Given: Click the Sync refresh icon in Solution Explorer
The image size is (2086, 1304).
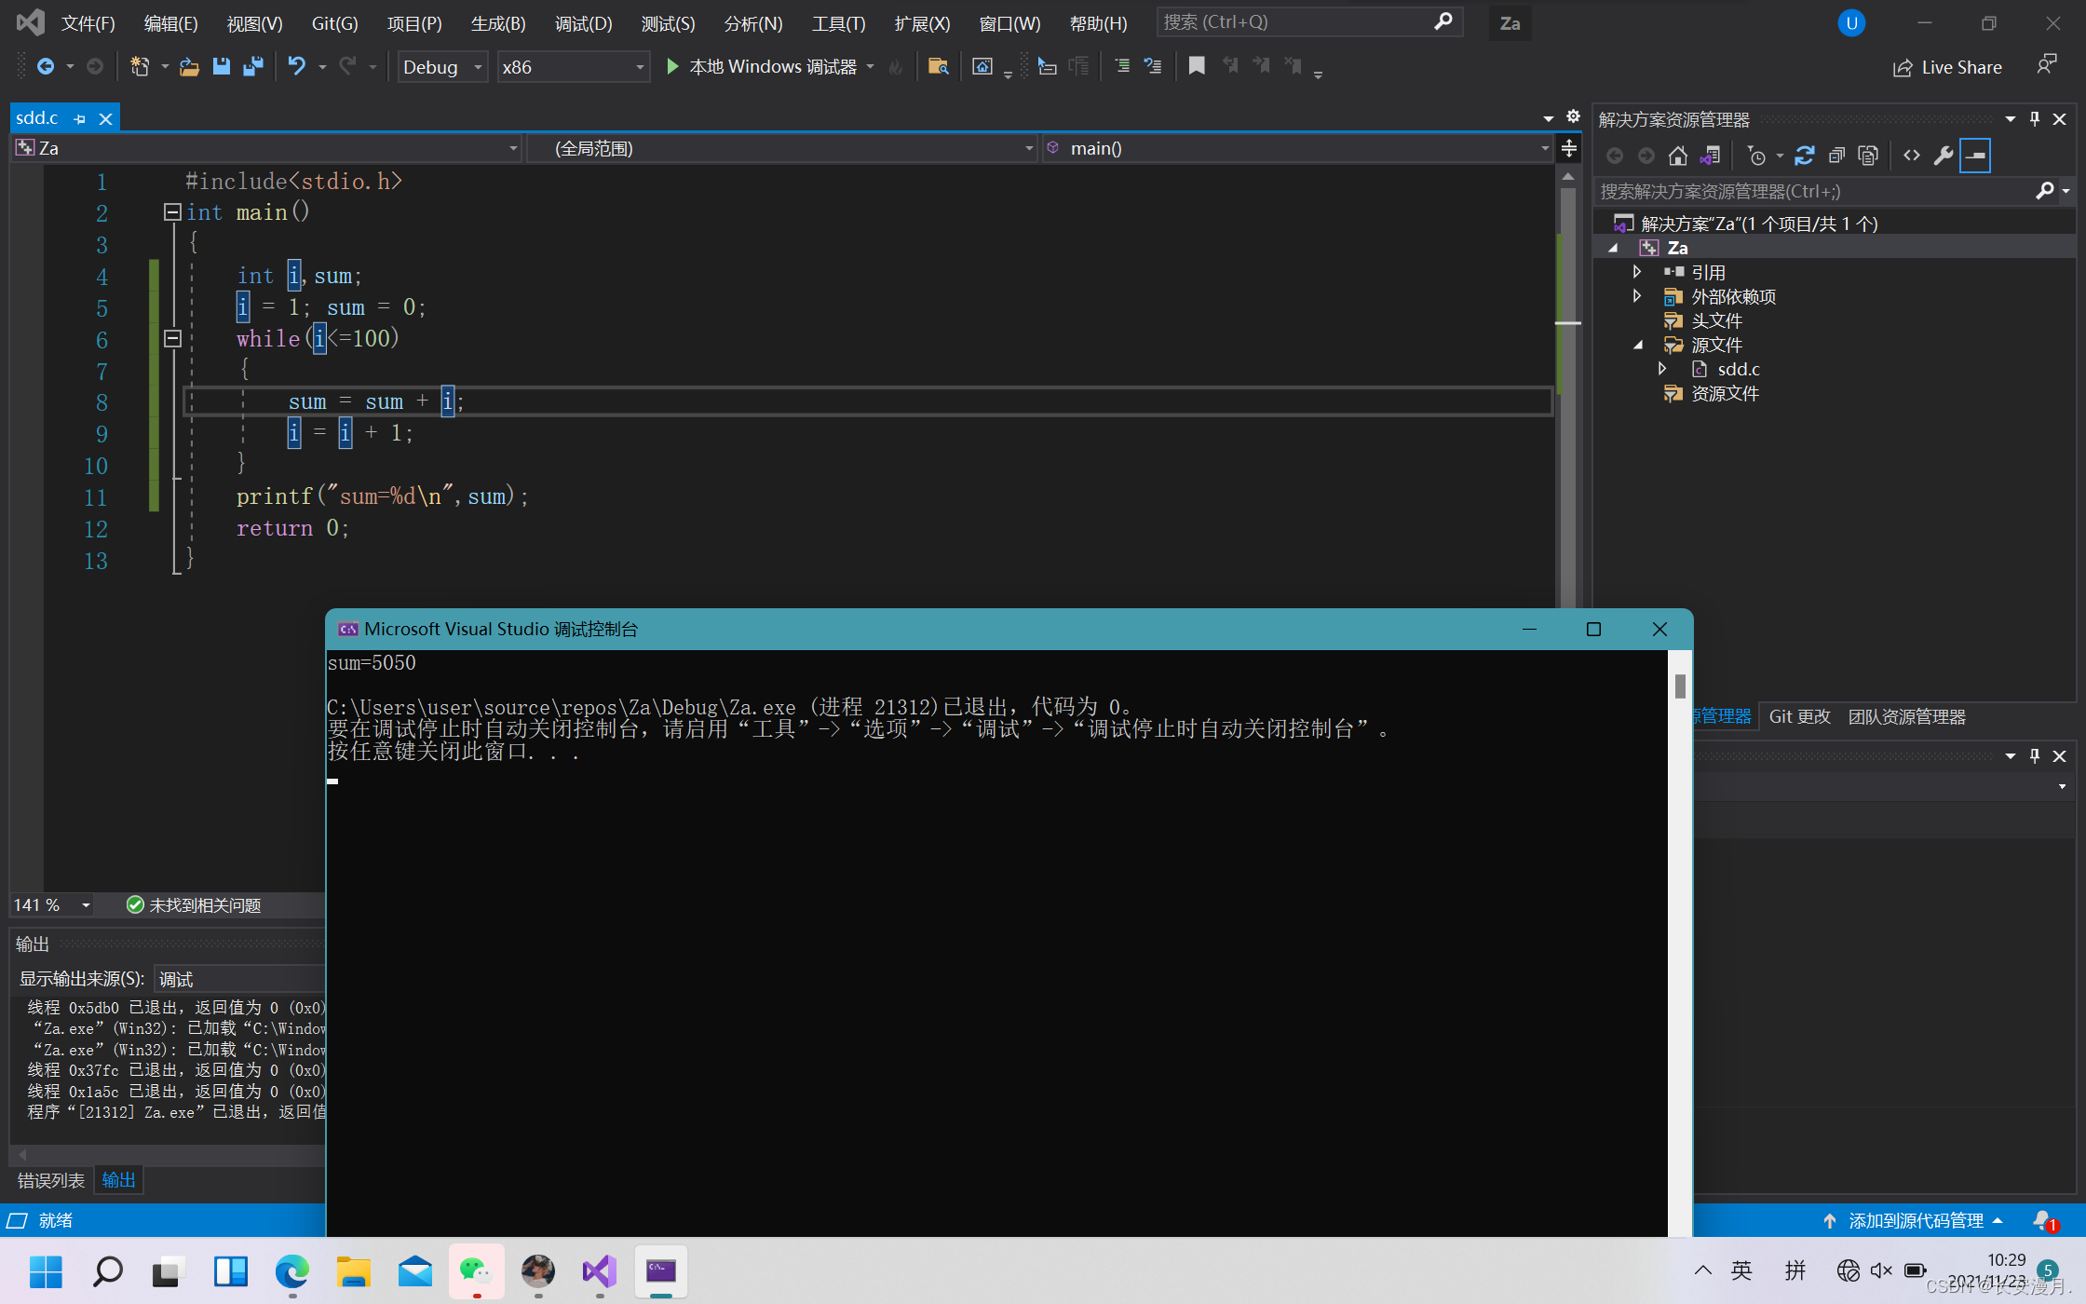Looking at the screenshot, I should (x=1804, y=156).
